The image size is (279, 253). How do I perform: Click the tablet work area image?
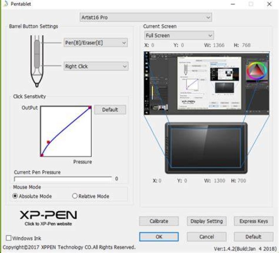coord(206,148)
